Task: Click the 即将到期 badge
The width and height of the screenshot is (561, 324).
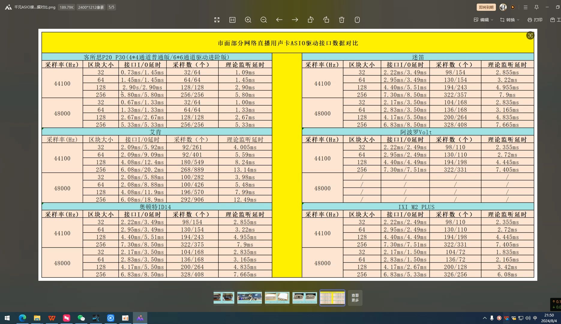Action: (x=486, y=7)
